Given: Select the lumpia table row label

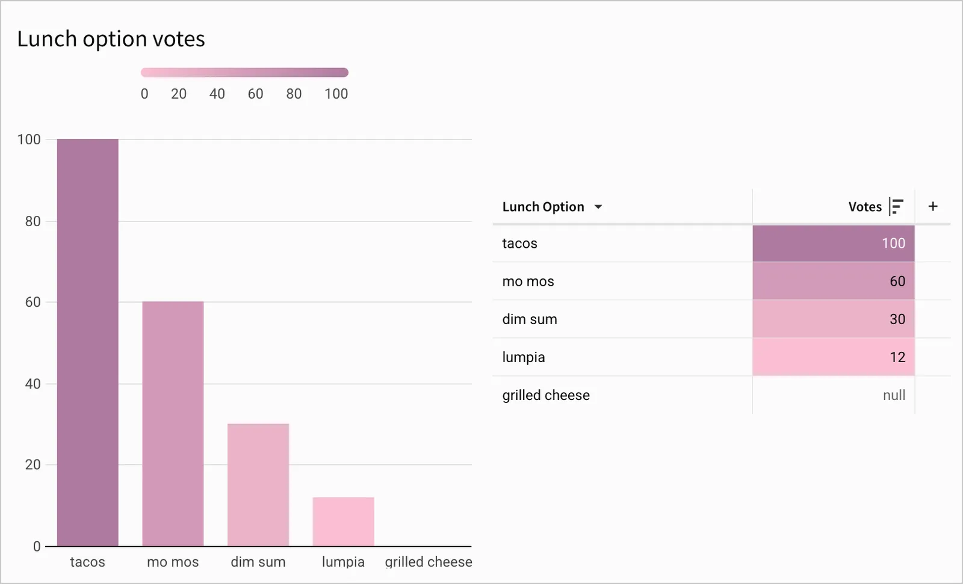Looking at the screenshot, I should click(524, 357).
